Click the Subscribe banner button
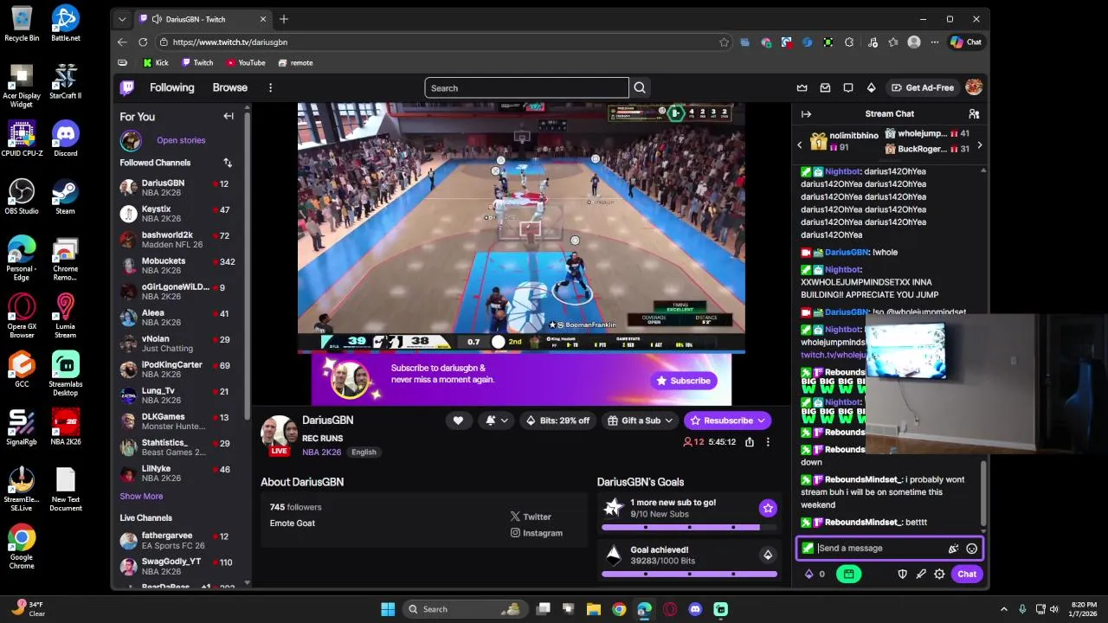 click(x=684, y=381)
